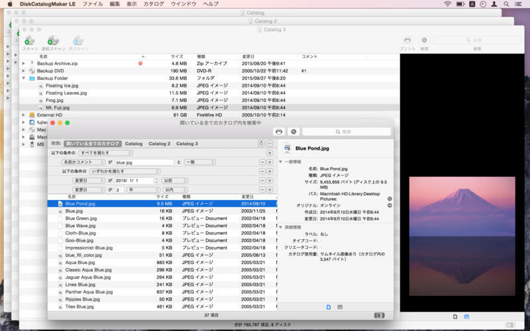Select the Catalog 2 search scope tab
This screenshot has width=530, height=331.
click(159, 143)
